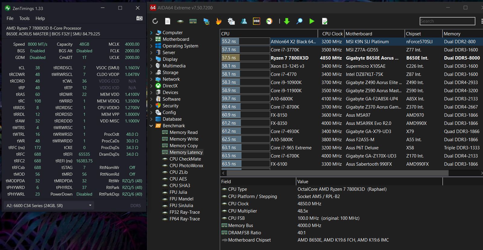Image resolution: width=483 pixels, height=250 pixels.
Task: Select CPU PhotoWorxx benchmark item
Action: 186,166
